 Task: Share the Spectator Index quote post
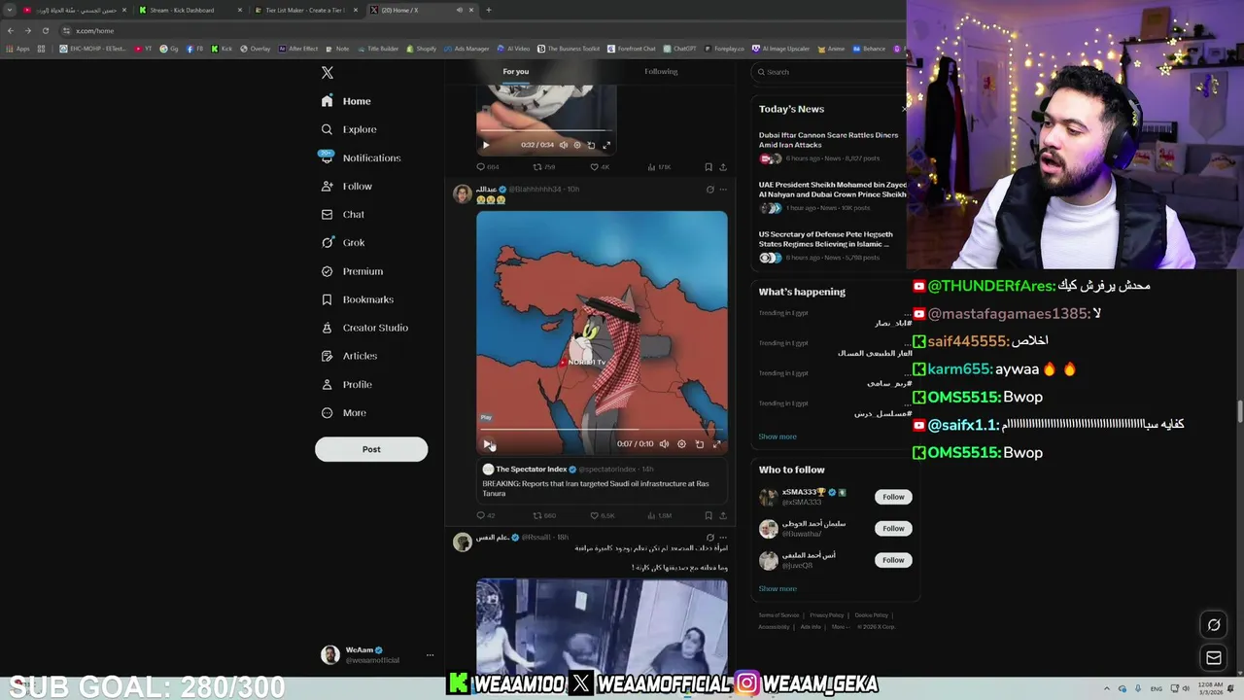pyautogui.click(x=722, y=515)
